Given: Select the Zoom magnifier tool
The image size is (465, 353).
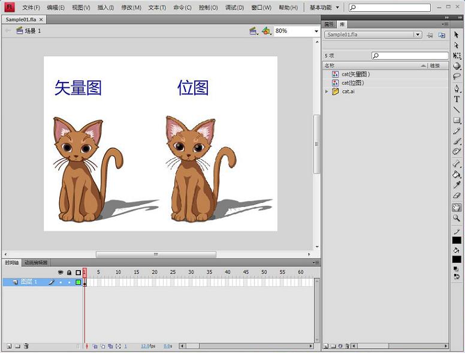Looking at the screenshot, I should click(457, 218).
